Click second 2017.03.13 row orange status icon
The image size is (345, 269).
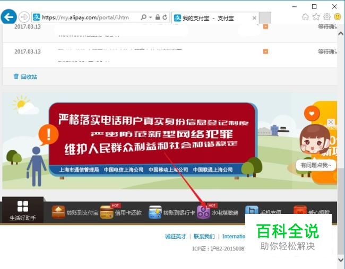[265, 51]
